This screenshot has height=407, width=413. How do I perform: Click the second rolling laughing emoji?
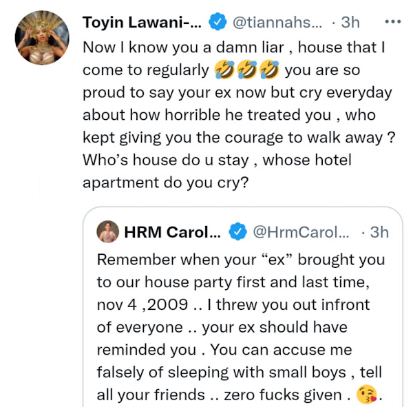[x=247, y=70]
